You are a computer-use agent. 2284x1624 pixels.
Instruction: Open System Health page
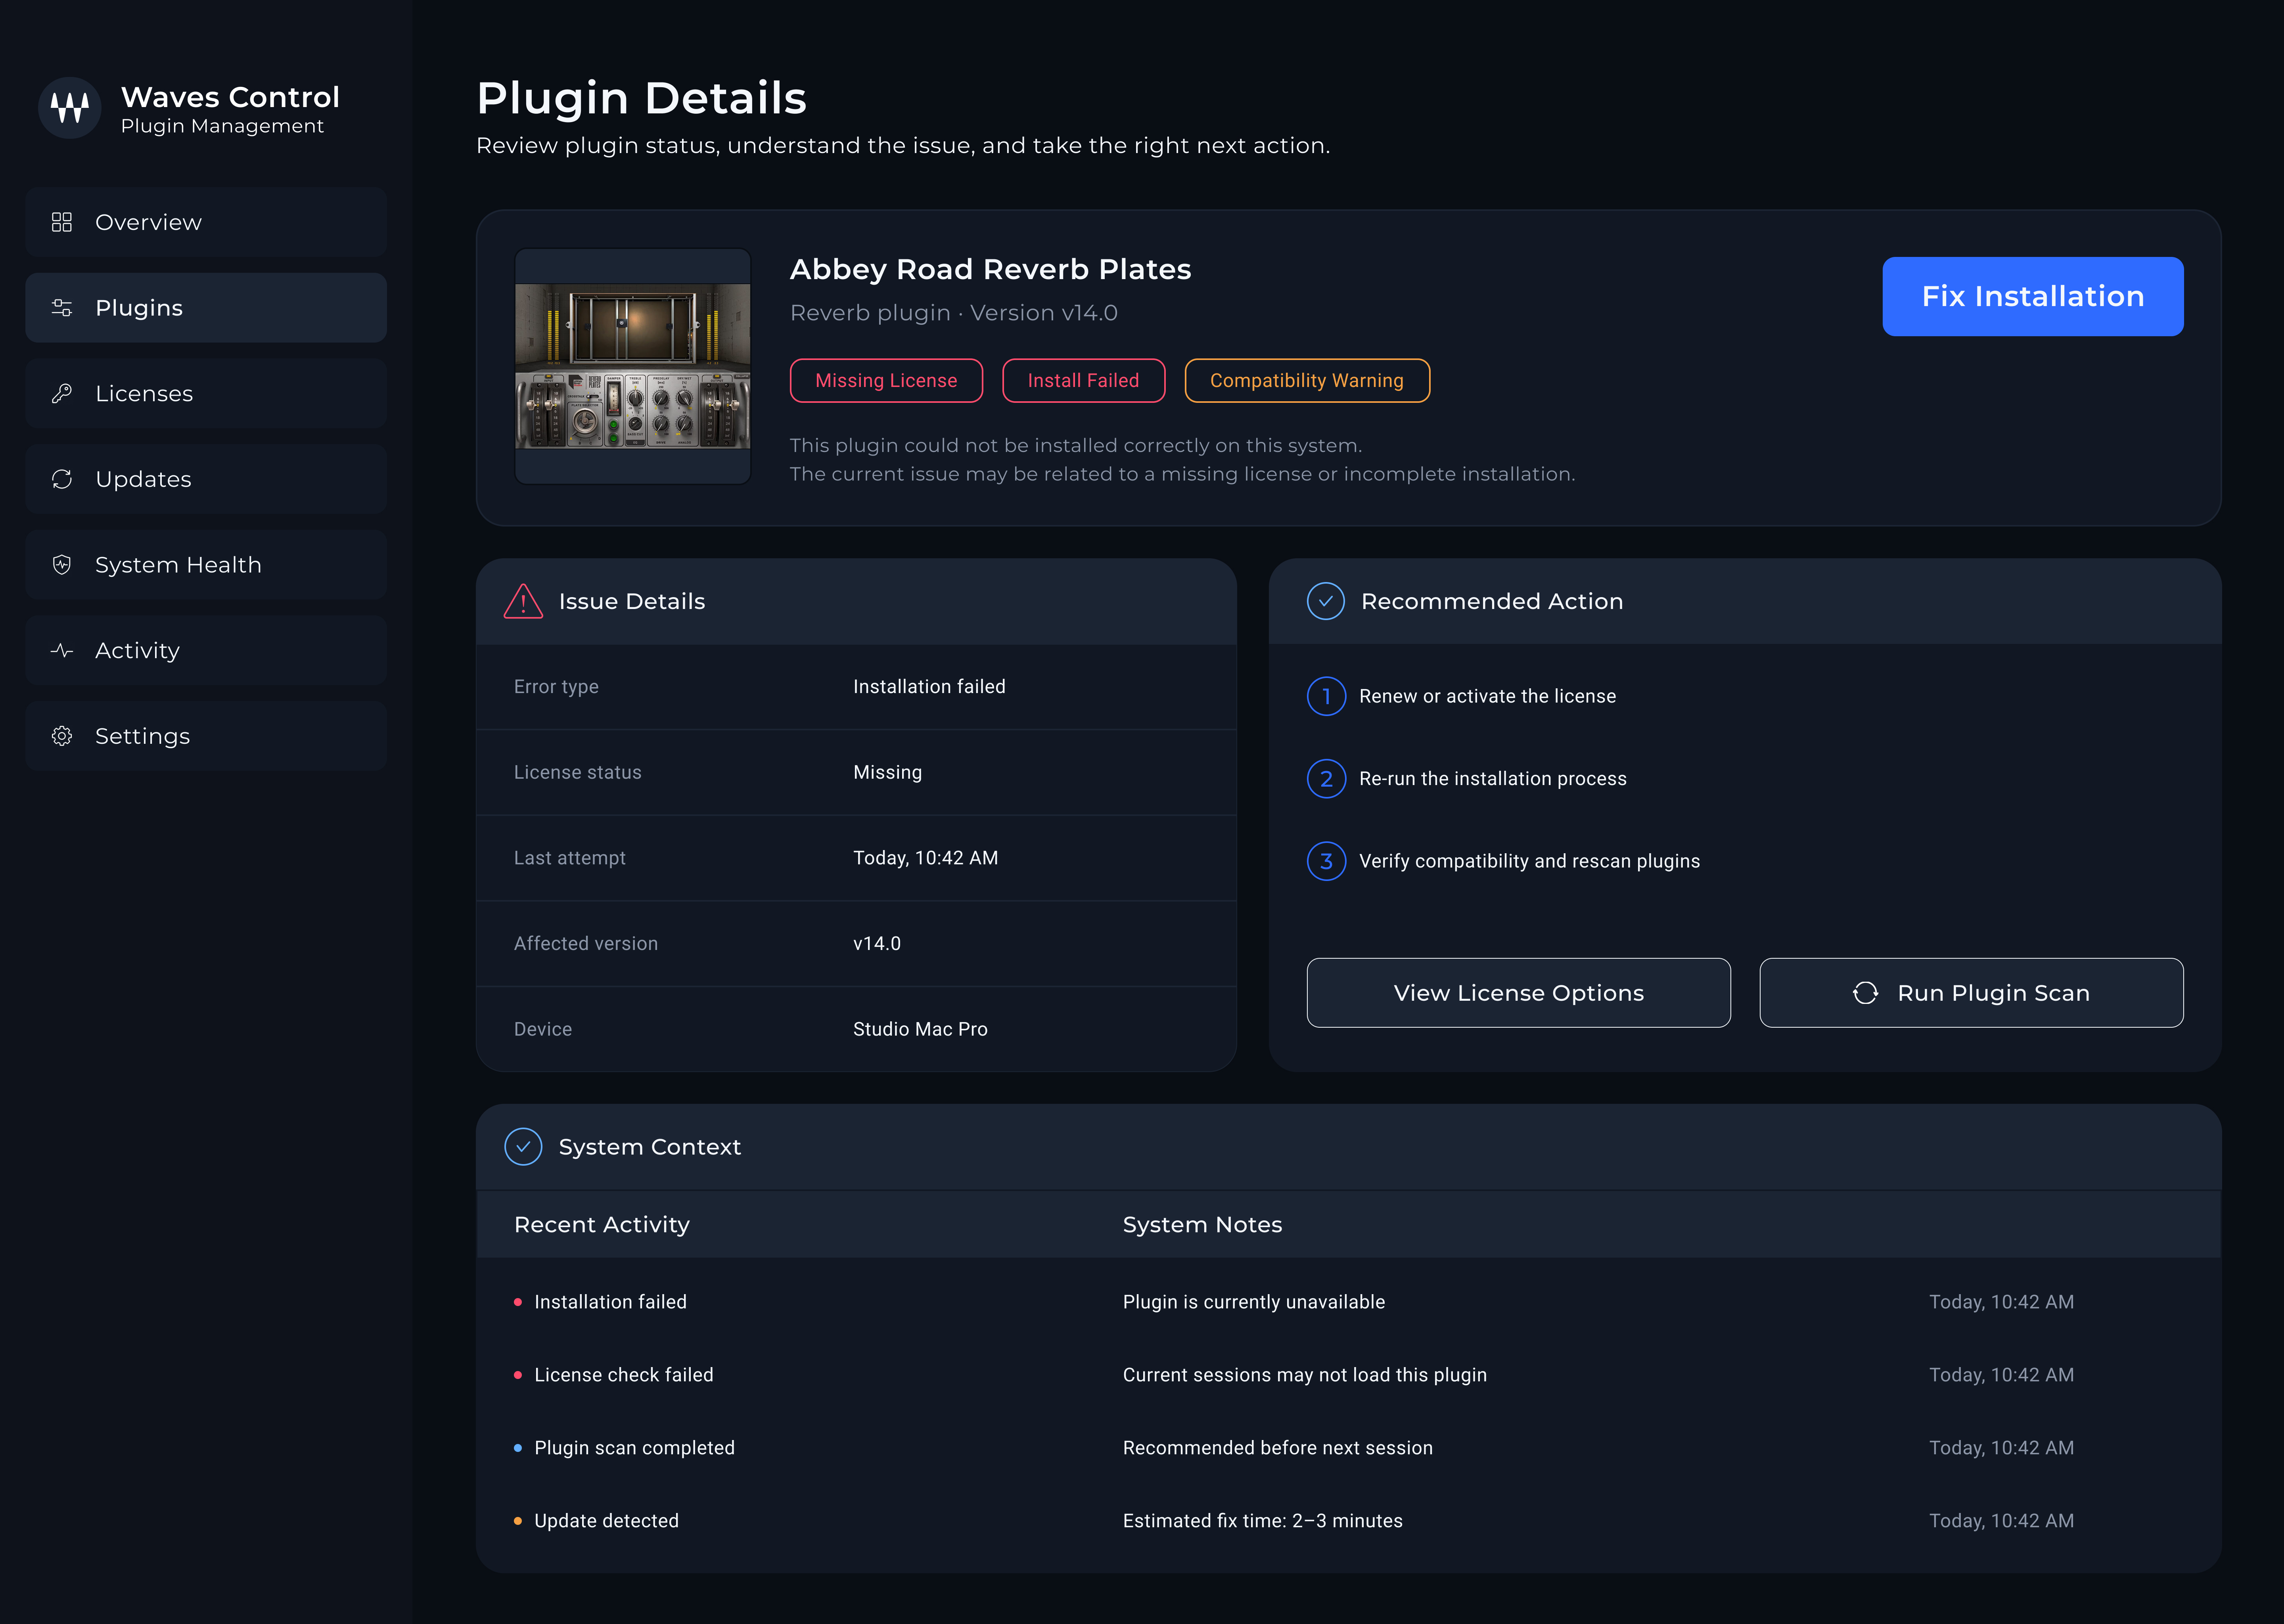click(206, 565)
